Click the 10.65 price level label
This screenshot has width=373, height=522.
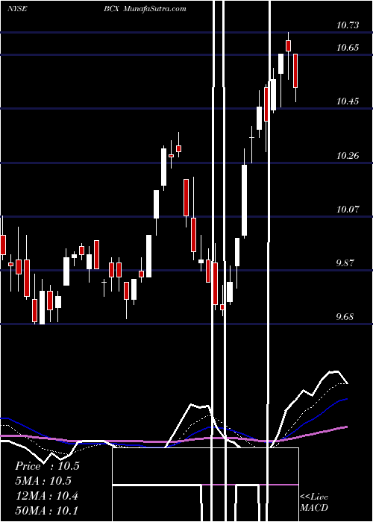click(x=348, y=48)
